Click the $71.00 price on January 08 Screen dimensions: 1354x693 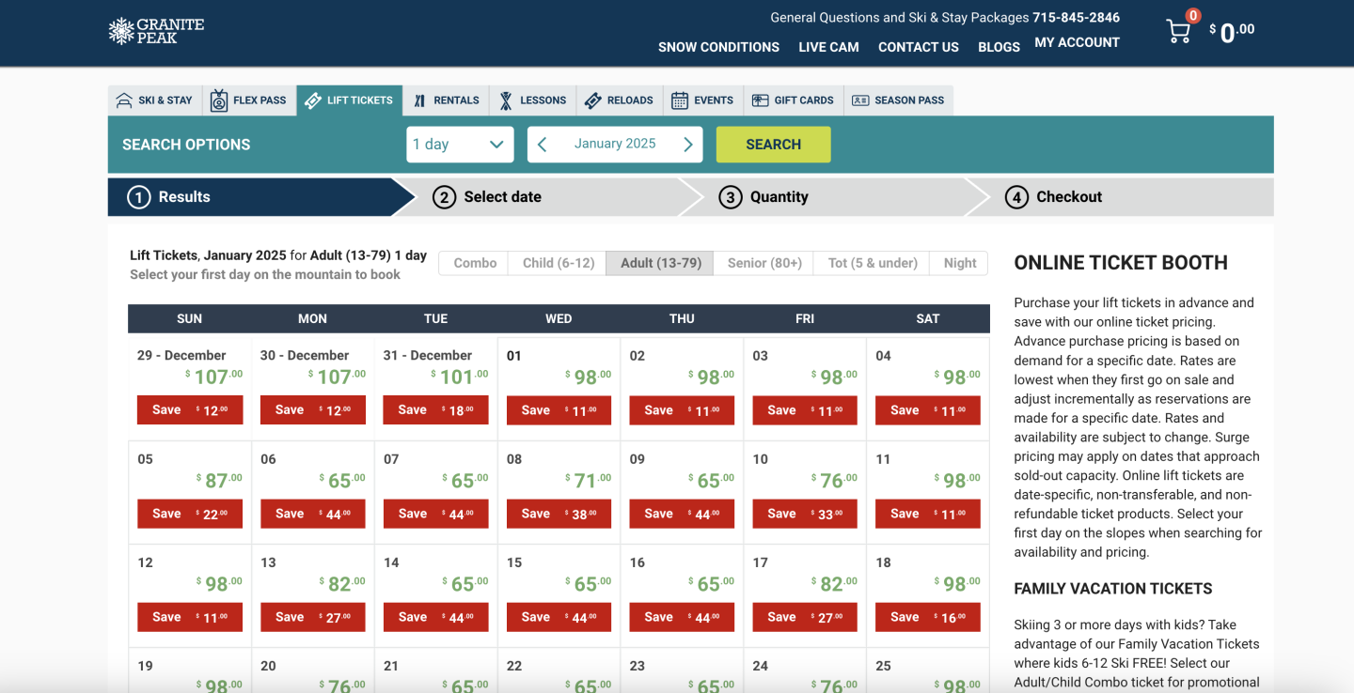588,480
